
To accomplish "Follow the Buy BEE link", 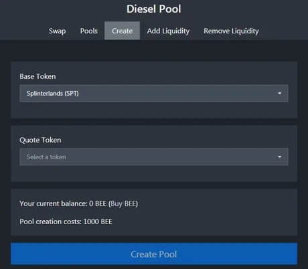I will point(124,203).
